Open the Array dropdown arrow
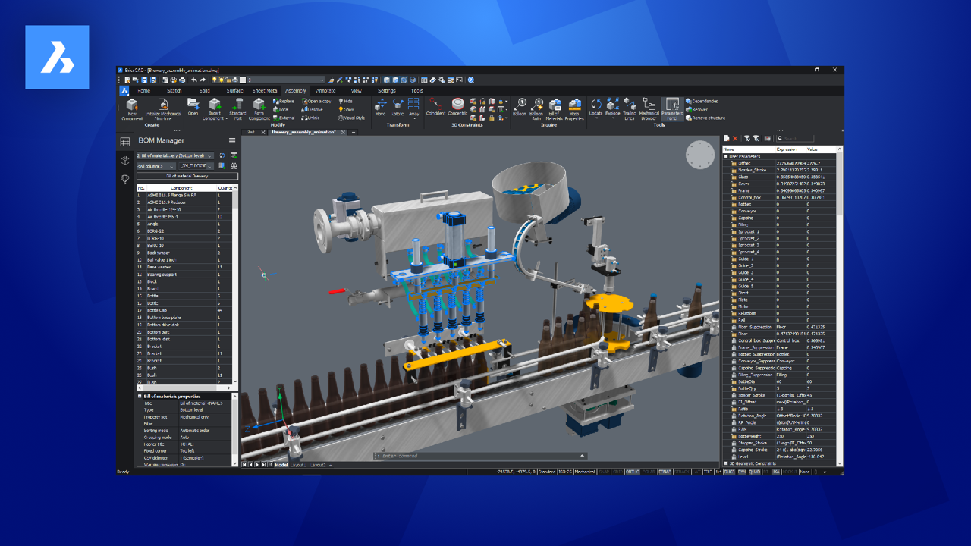 [x=414, y=118]
